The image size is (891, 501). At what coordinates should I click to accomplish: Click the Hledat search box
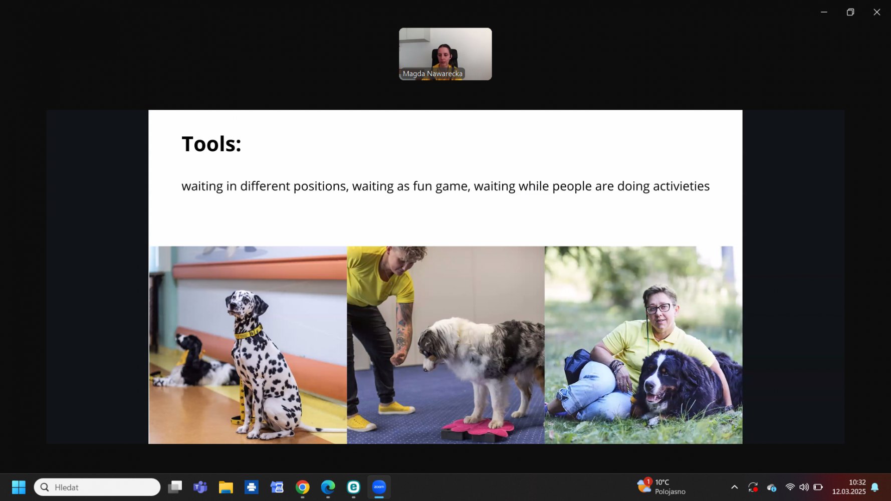(x=97, y=487)
